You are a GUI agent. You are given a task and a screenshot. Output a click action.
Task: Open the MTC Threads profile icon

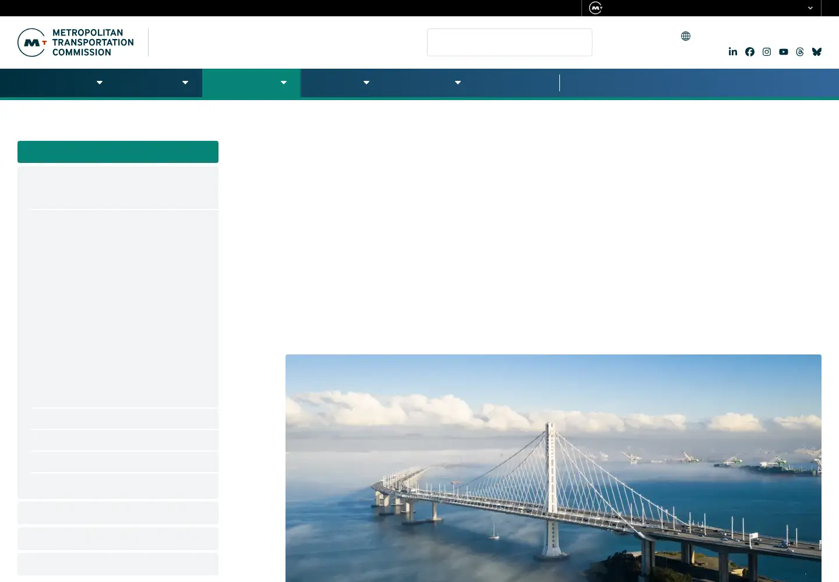pos(800,52)
